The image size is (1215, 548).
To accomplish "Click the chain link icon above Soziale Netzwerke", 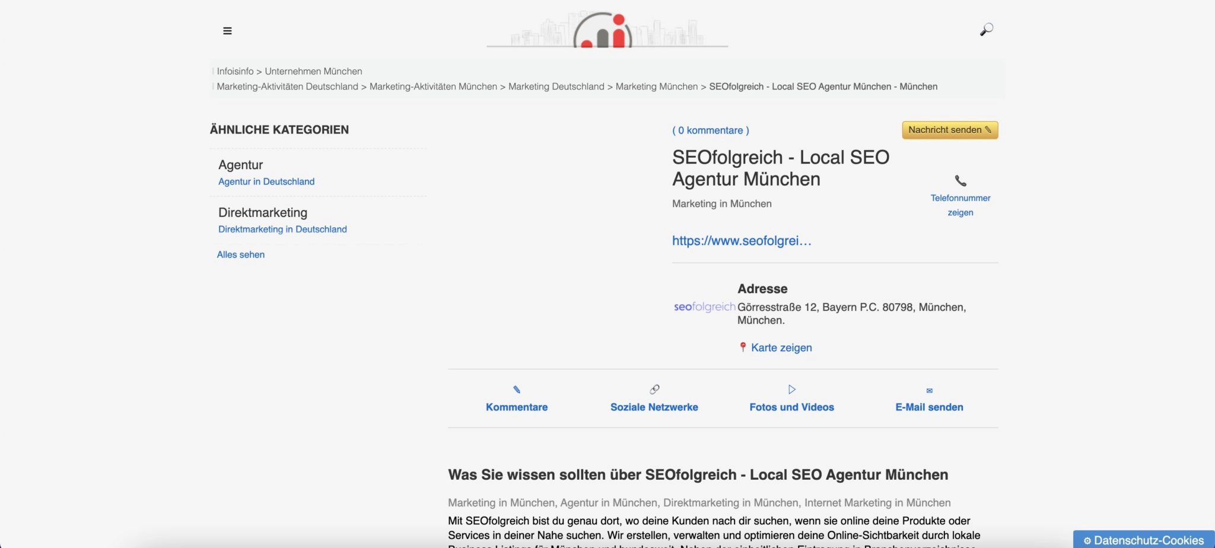I will (654, 389).
